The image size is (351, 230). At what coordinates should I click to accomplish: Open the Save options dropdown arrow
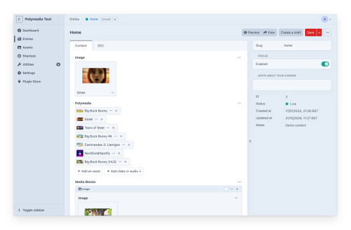pos(319,32)
